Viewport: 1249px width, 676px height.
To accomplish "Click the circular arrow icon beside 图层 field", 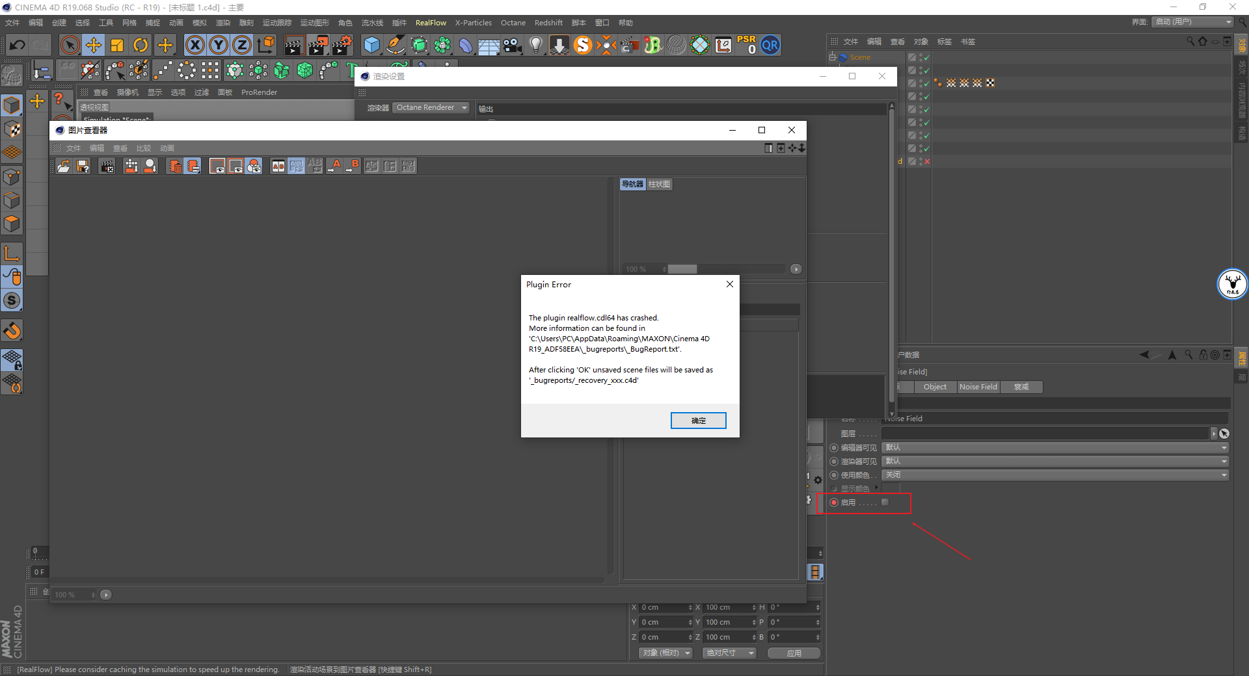I will [x=1224, y=434].
